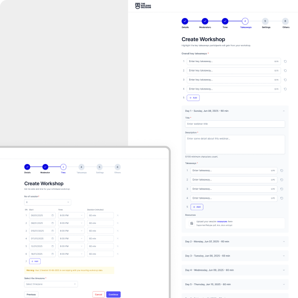This screenshot has width=298, height=298.
Task: Open the calendar icon on session 5 start date
Action: [53, 246]
